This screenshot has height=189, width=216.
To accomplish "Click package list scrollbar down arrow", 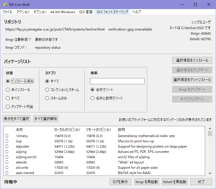I will pos(210,173).
